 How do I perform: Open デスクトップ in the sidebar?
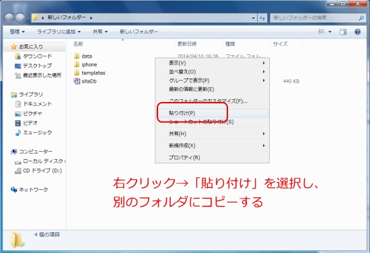click(x=37, y=66)
